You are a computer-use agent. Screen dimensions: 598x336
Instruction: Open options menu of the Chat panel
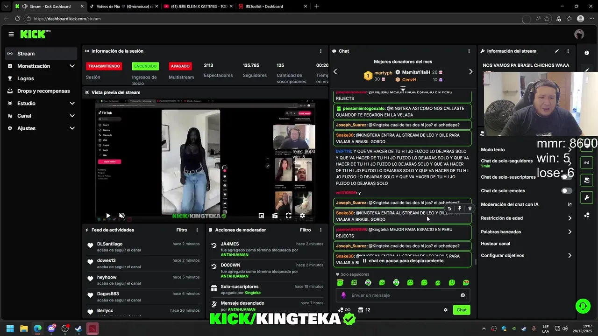[469, 51]
